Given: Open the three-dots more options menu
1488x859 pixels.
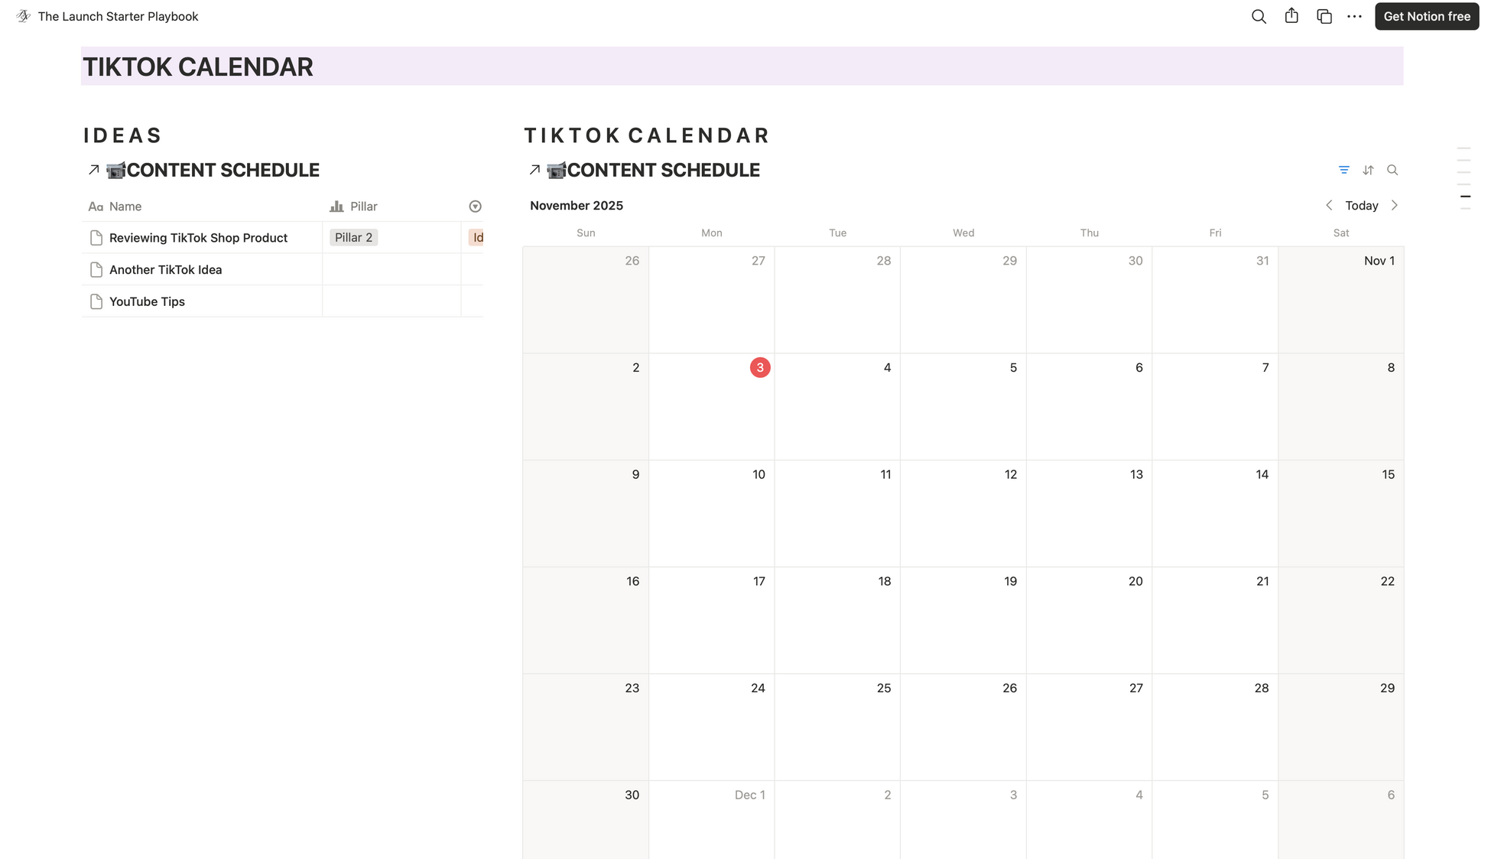Looking at the screenshot, I should (x=1354, y=17).
